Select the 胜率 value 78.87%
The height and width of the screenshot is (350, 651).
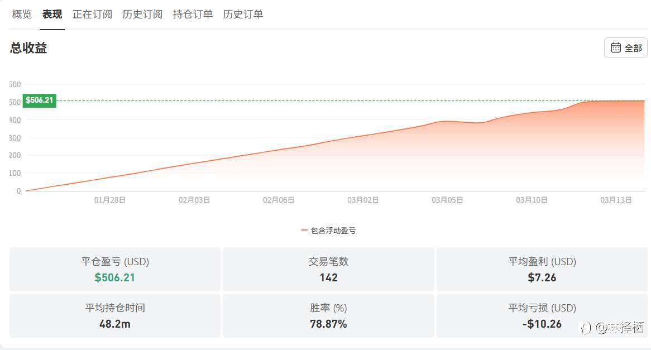coord(328,324)
